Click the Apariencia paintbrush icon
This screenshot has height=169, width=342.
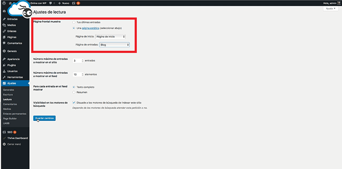tap(4, 59)
